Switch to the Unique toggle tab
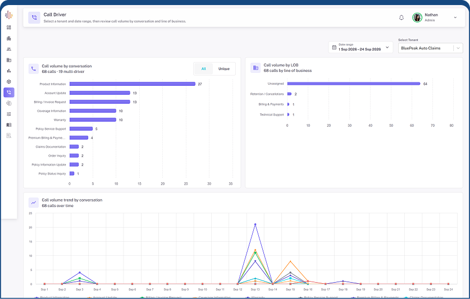 tap(224, 68)
